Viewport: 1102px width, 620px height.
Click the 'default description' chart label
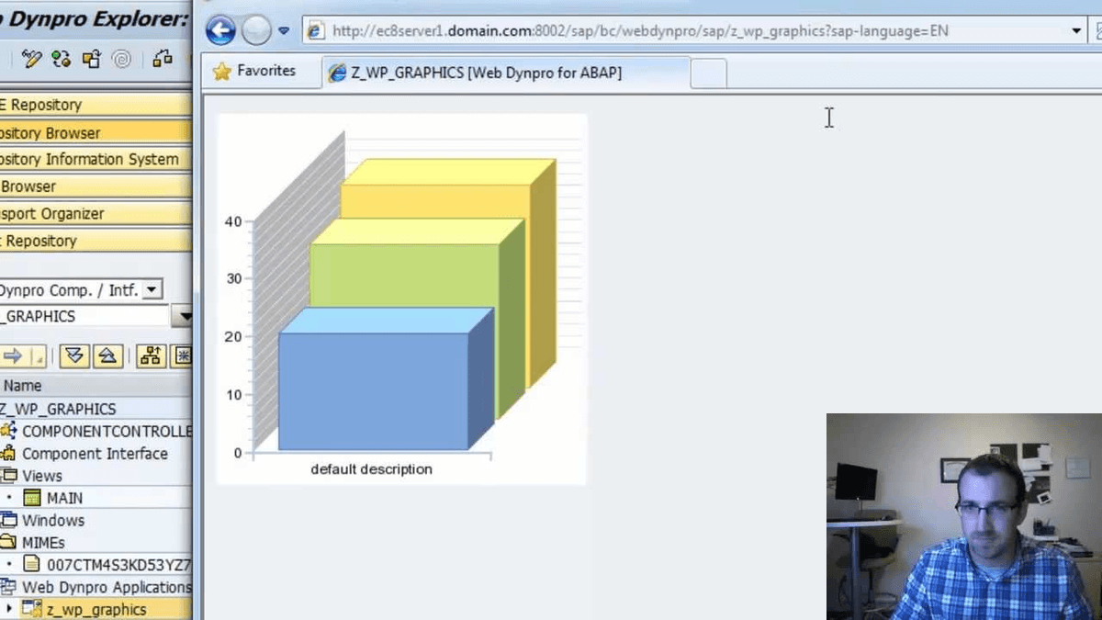click(x=371, y=469)
